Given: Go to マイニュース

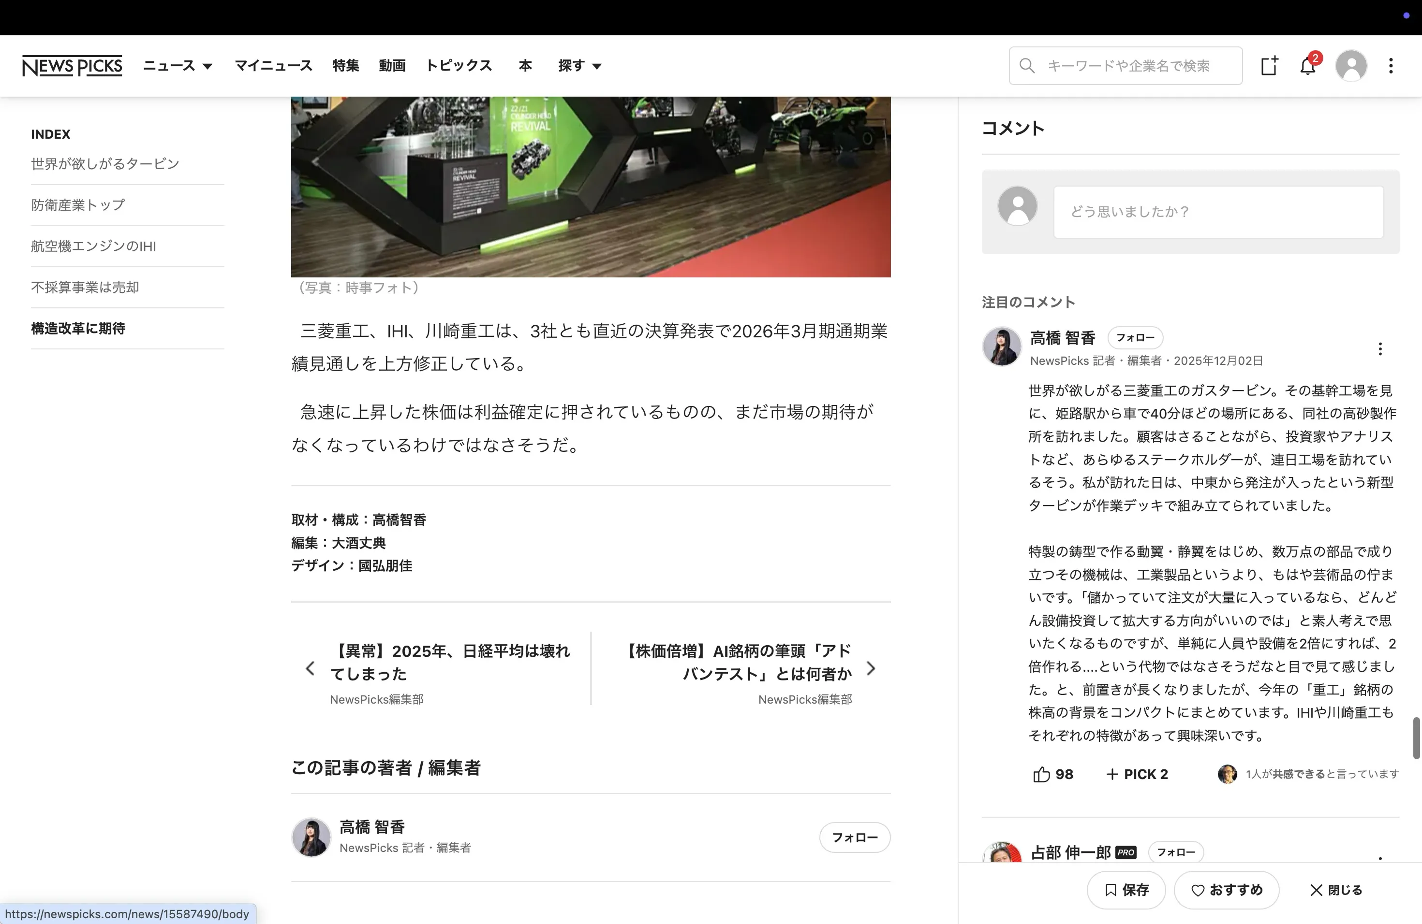Looking at the screenshot, I should click(x=273, y=66).
